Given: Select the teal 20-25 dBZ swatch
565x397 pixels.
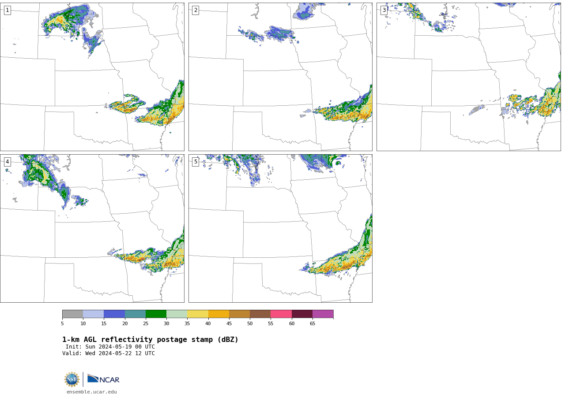Looking at the screenshot, I should (x=135, y=314).
